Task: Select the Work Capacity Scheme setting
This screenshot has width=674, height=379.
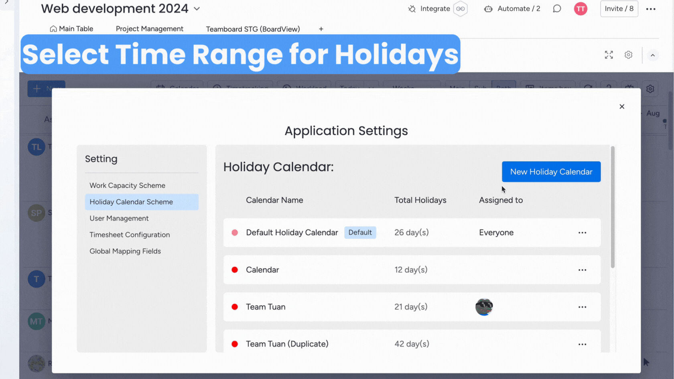Action: click(127, 185)
